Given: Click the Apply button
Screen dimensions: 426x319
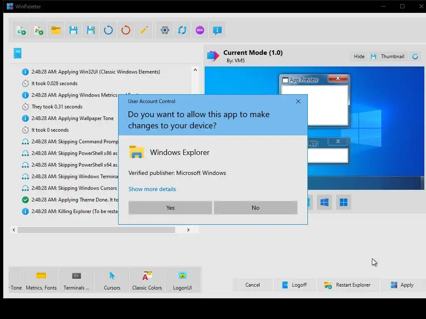Looking at the screenshot, I should click(403, 285).
